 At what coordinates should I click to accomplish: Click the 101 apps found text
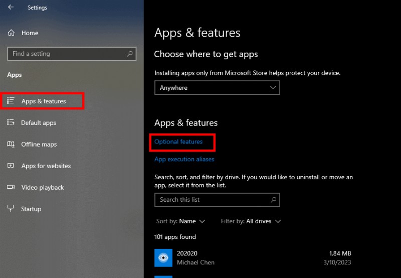pos(175,237)
